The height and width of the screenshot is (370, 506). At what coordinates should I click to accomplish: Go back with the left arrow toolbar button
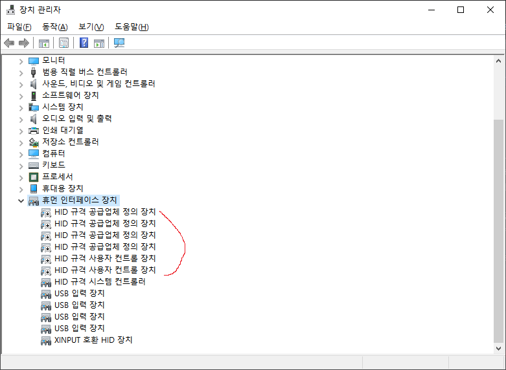tap(9, 43)
